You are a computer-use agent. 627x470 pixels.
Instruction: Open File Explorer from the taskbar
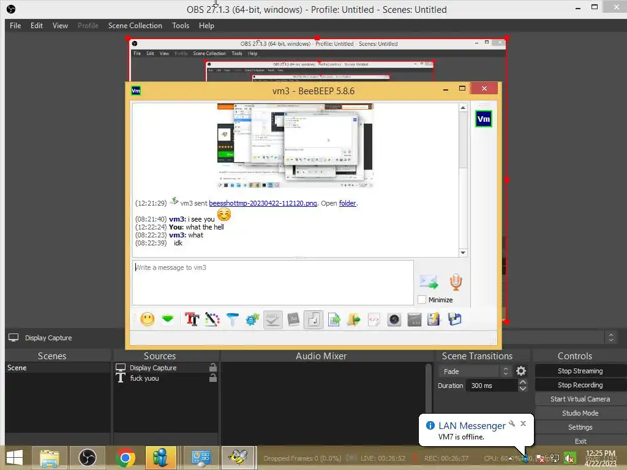click(49, 458)
